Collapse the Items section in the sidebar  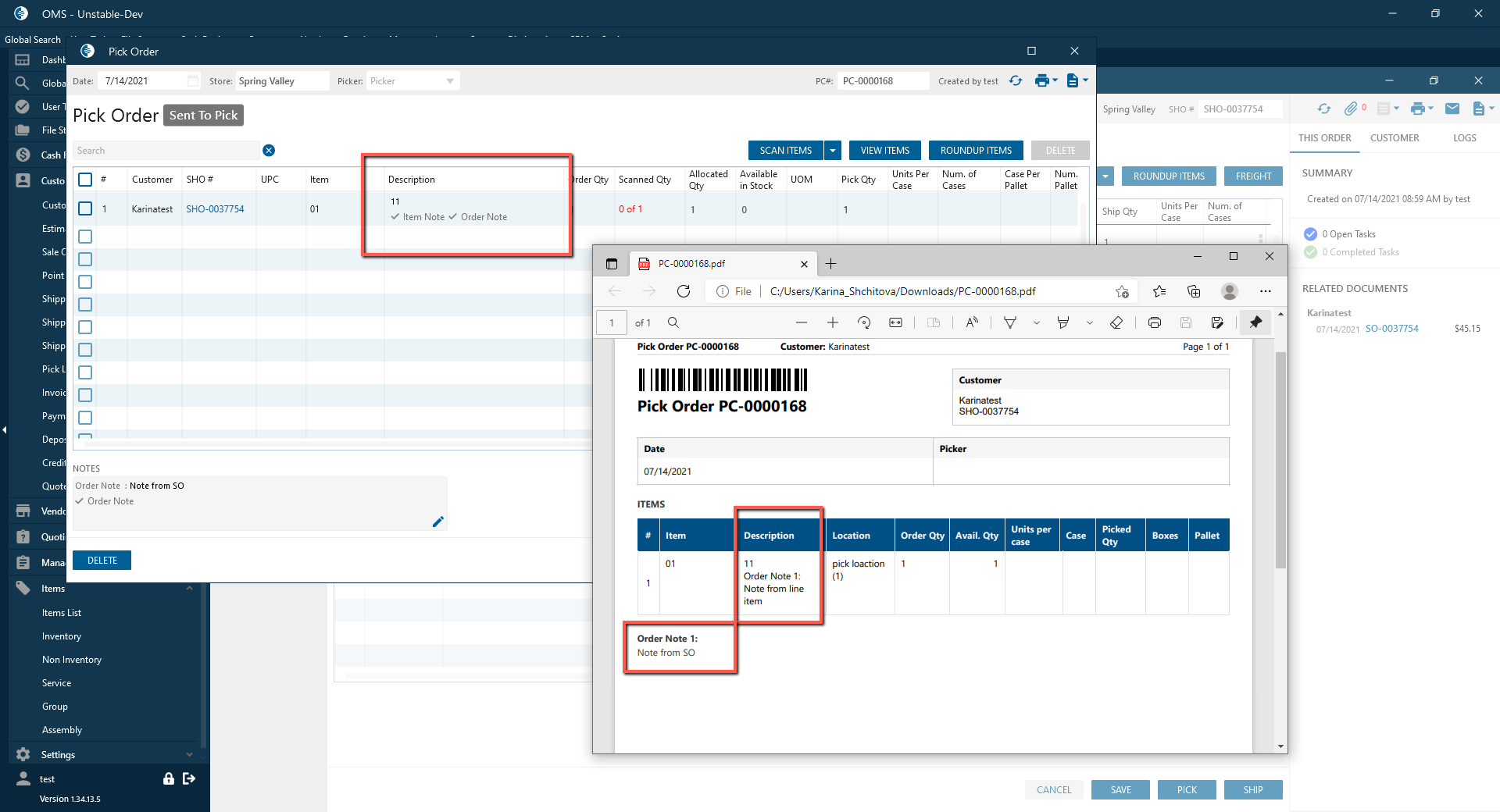tap(190, 589)
